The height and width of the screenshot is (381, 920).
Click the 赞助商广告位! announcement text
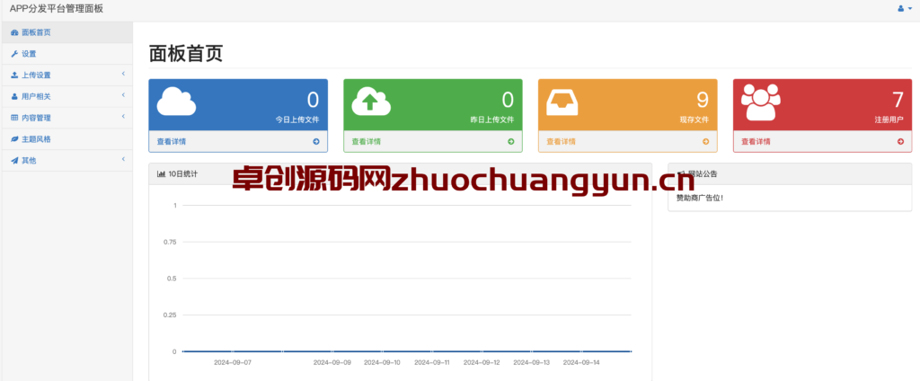700,198
